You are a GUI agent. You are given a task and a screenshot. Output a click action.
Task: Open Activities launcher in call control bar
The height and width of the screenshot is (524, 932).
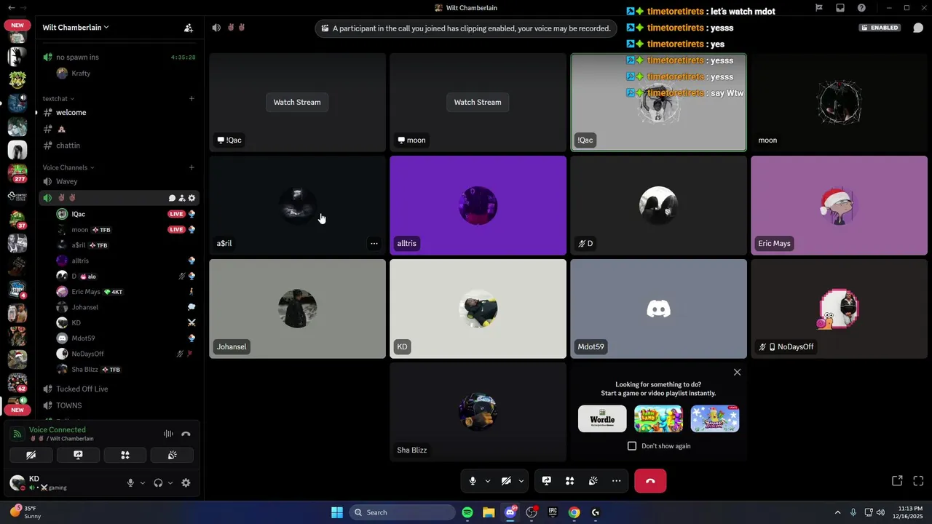[x=570, y=481]
